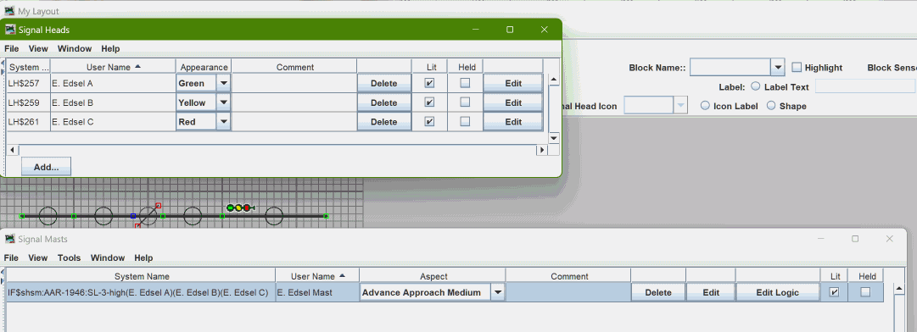The image size is (917, 332).
Task: Open Help menu in Signal Masts window
Action: 143,257
